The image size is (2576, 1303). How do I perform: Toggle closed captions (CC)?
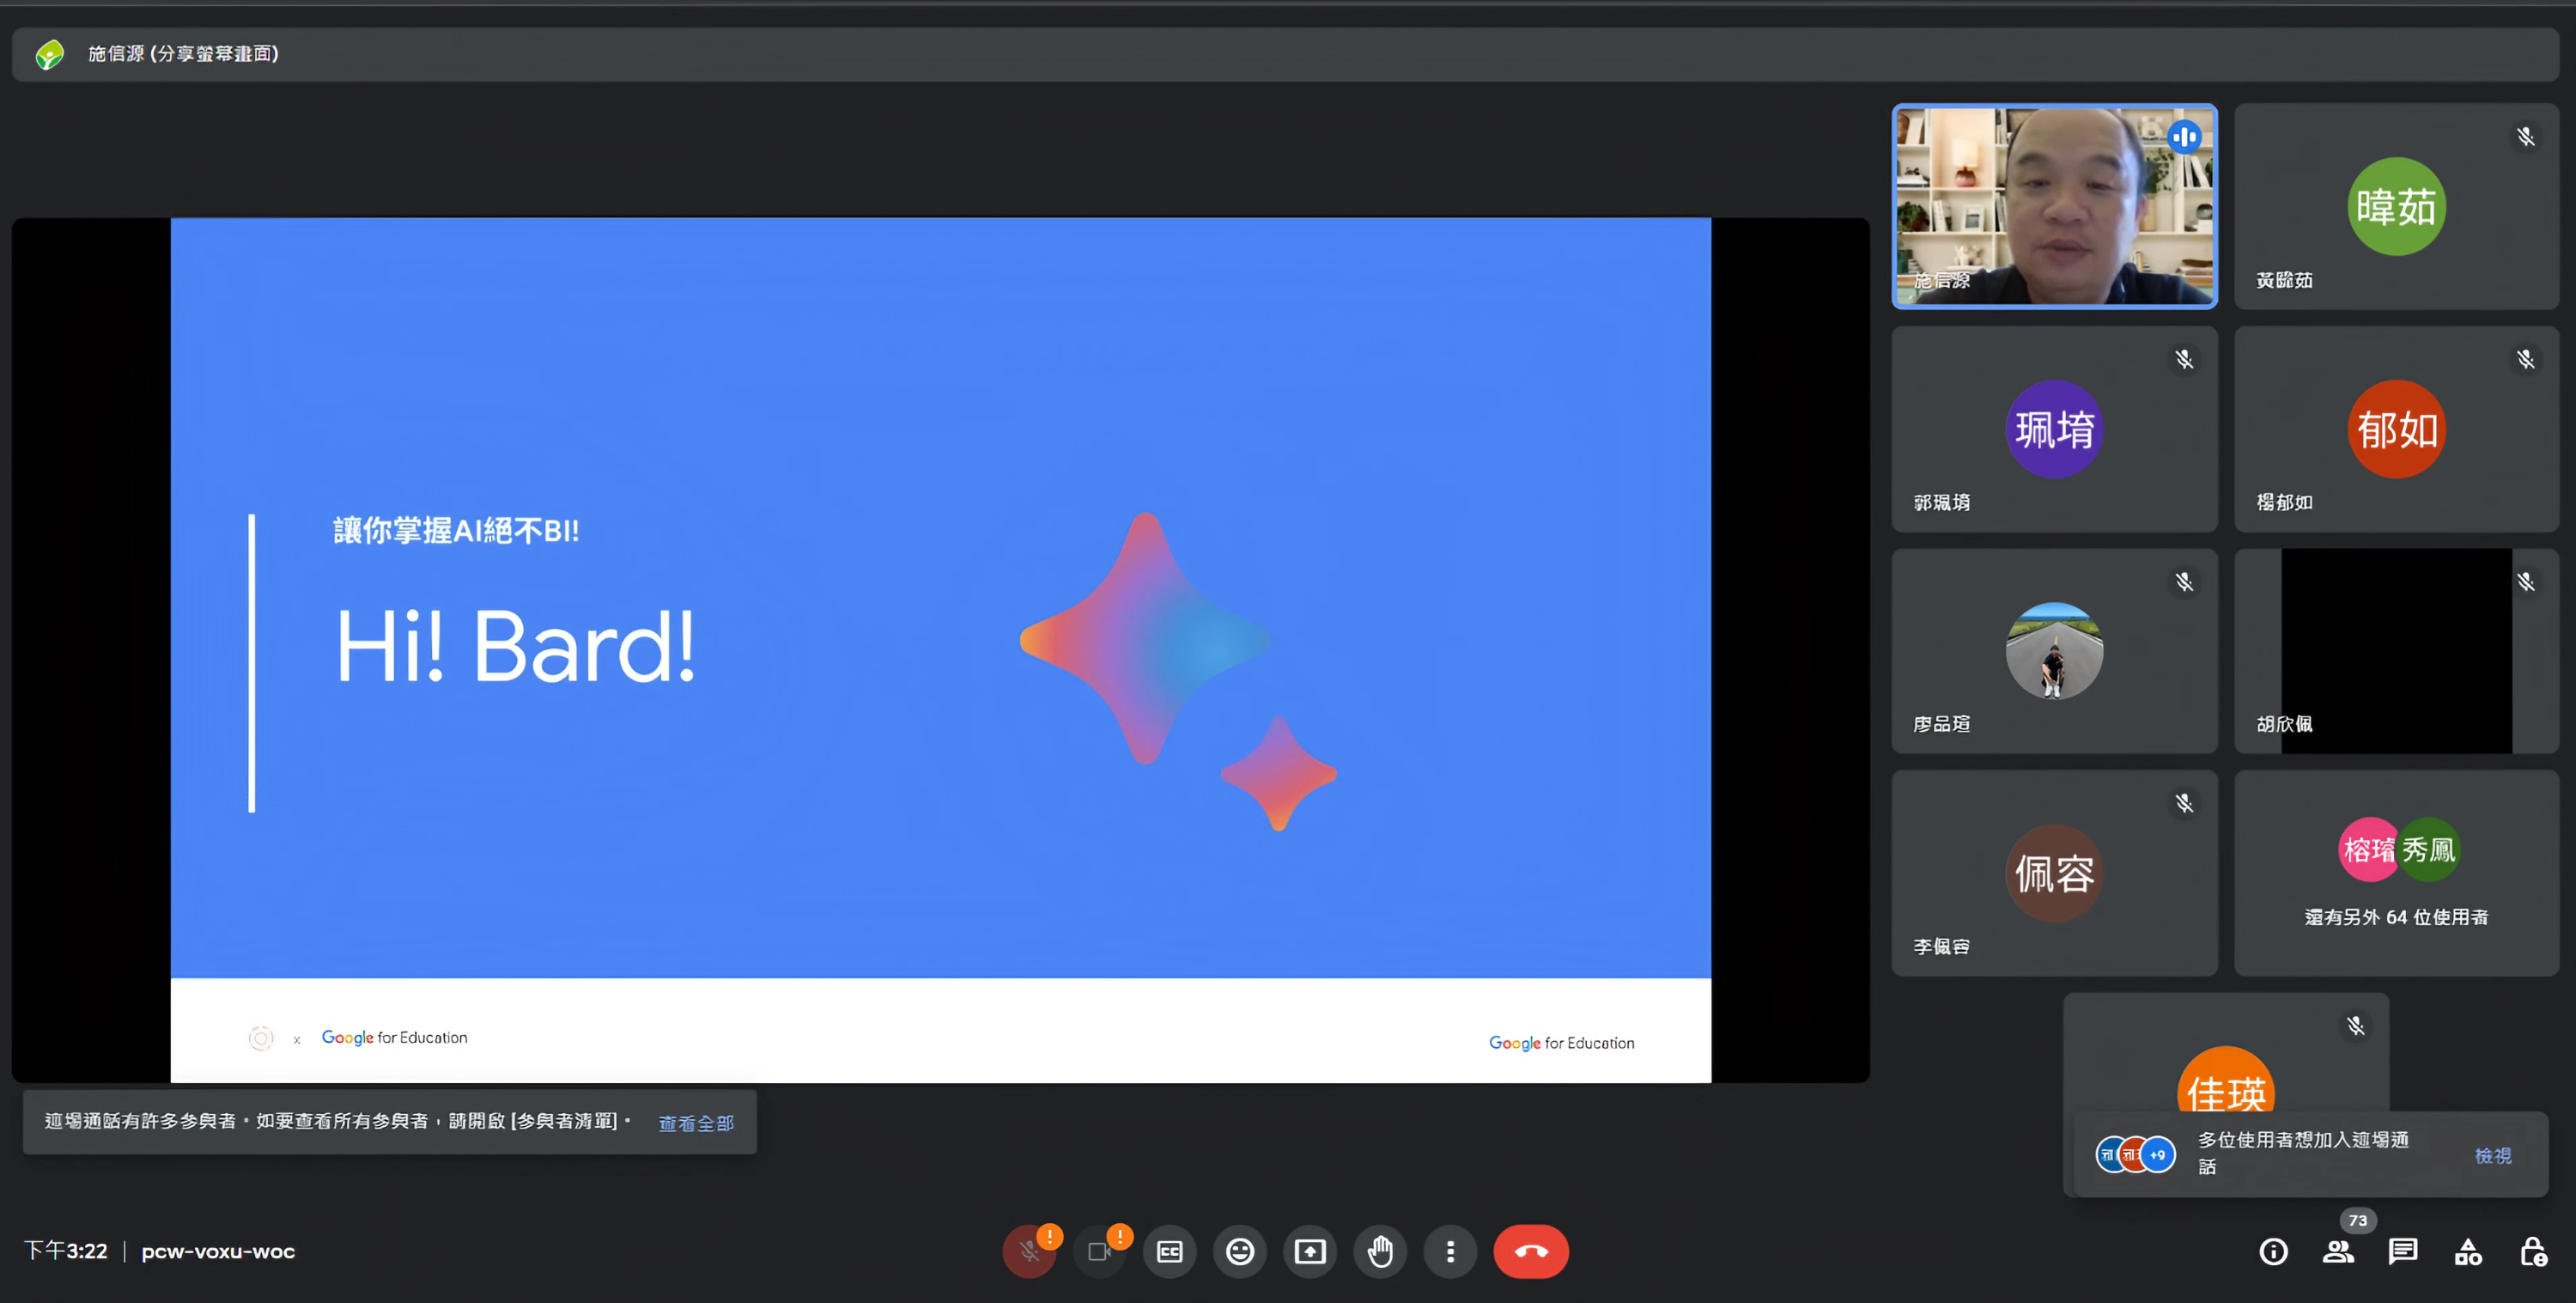click(1169, 1251)
